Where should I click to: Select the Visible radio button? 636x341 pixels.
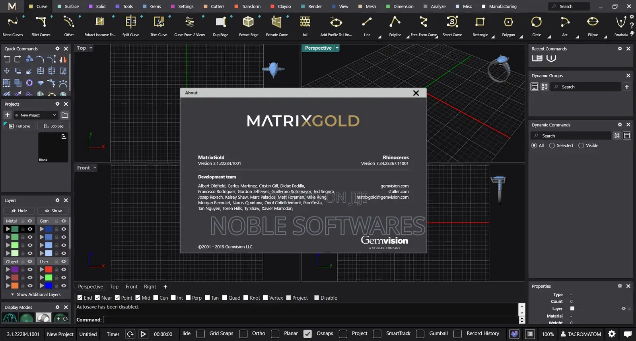click(581, 145)
